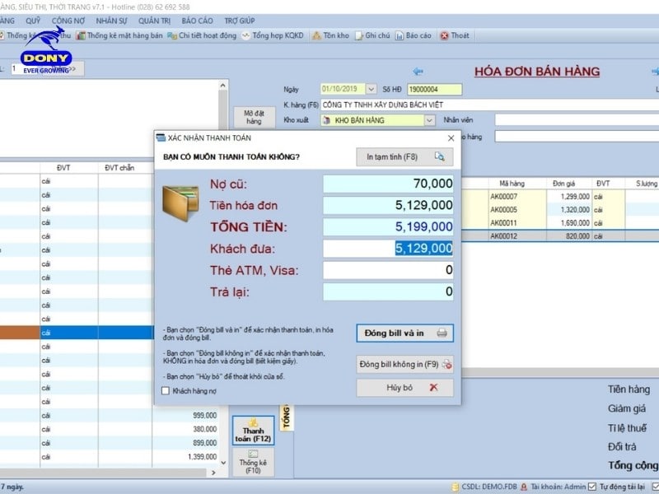Click Hủy bỏ to cancel payment

[x=404, y=387]
